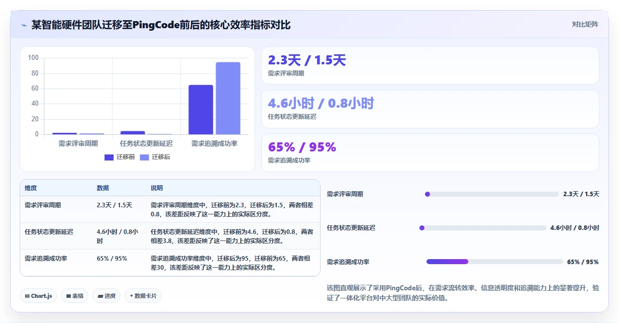Click the 数据 column header
Viewport: 619px width, 323px height.
[103, 188]
